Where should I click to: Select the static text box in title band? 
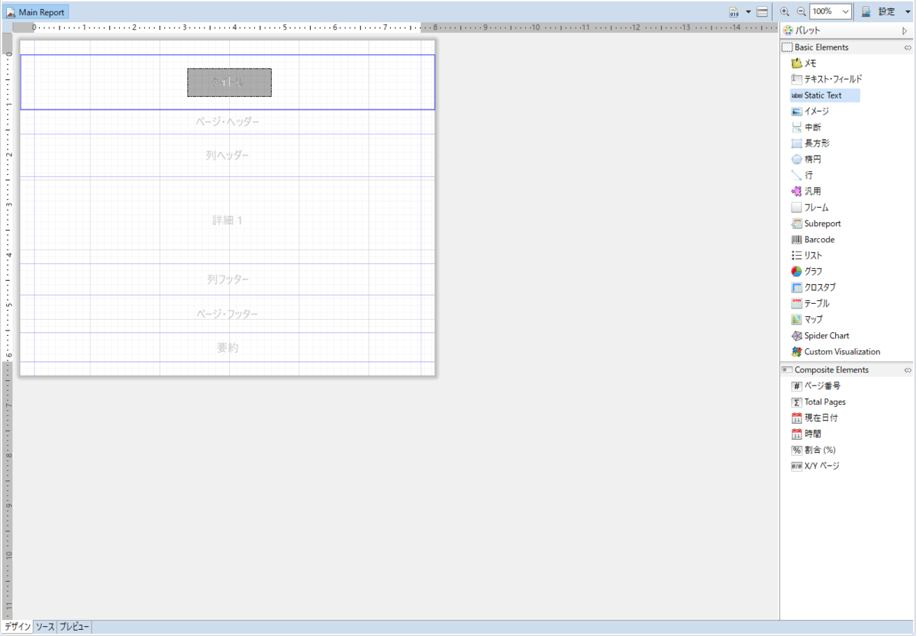(x=230, y=82)
